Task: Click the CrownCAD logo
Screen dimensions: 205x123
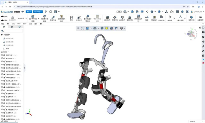Action: pyautogui.click(x=7, y=12)
